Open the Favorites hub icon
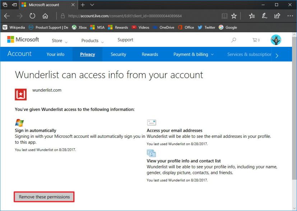Screen dimensions: 297x211 coord(252,16)
